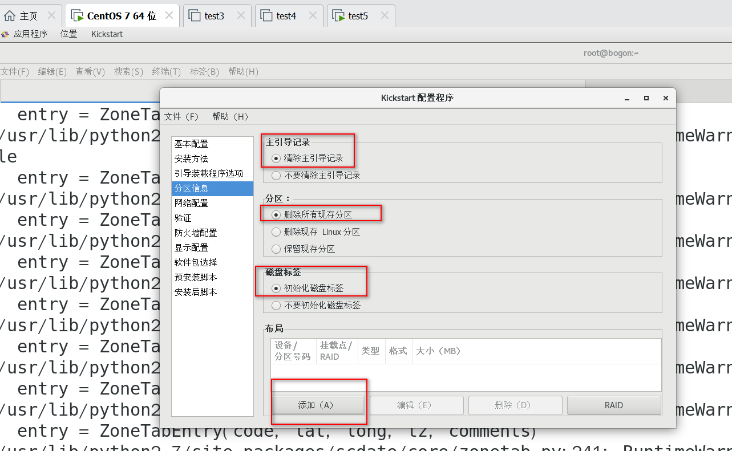Open terminal 搜索(S) menu

click(128, 72)
